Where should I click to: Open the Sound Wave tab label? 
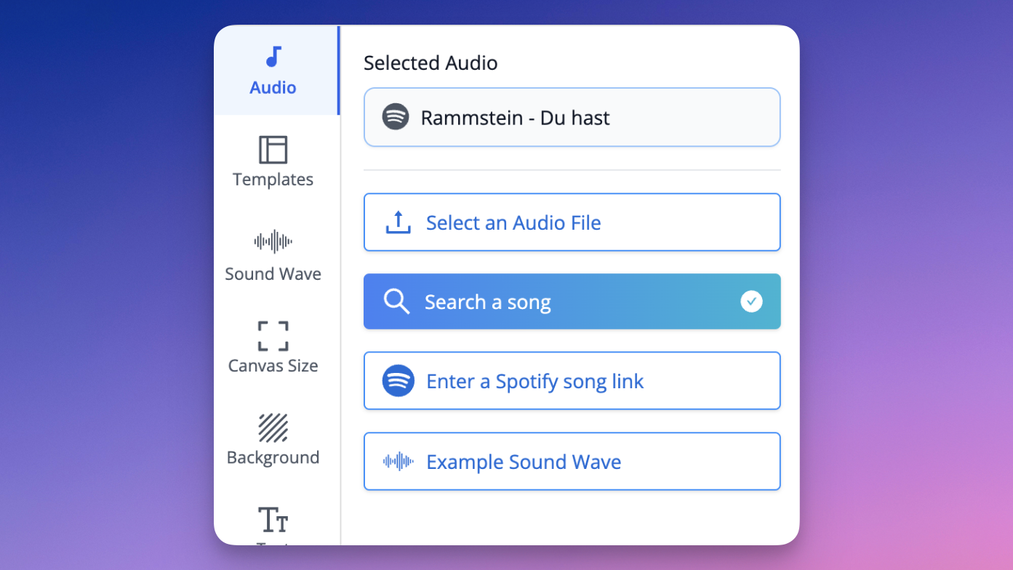(273, 274)
